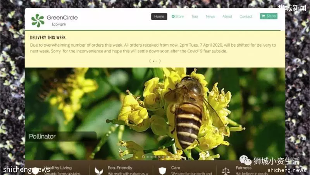
Task: Click the bee hero image
Action: 155,114
